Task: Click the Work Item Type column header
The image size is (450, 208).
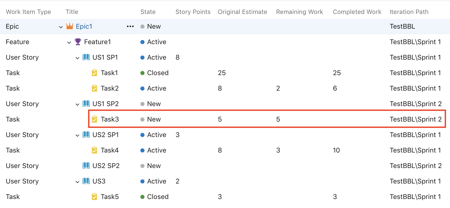Action: tap(28, 12)
